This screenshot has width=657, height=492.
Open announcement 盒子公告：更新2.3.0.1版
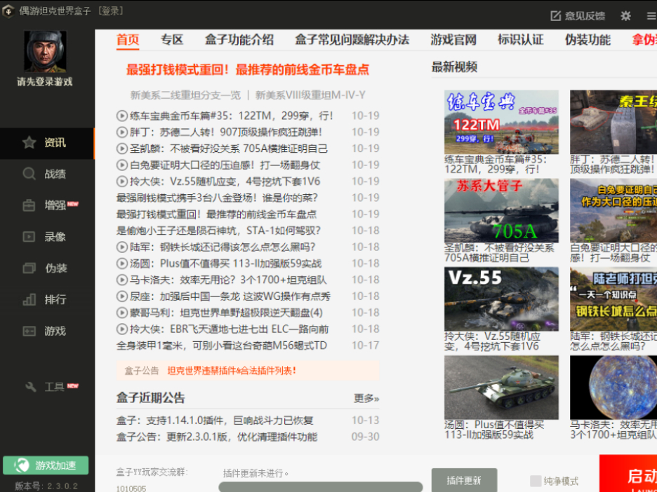[x=217, y=437]
